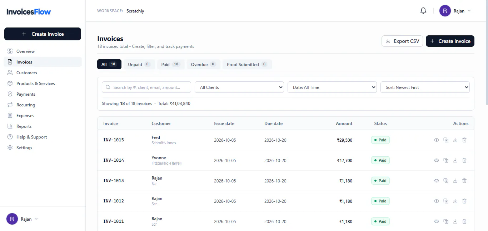View invoice INV-1014 details

(437, 160)
